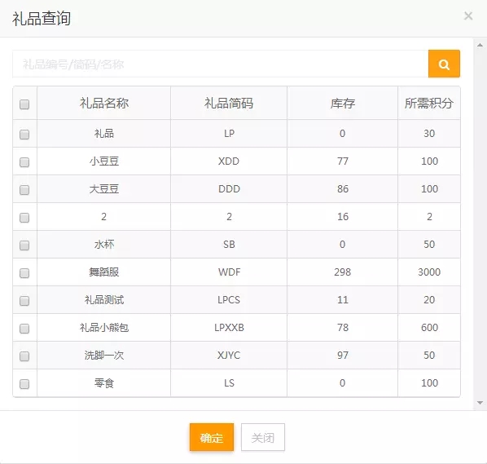This screenshot has height=464, width=487.
Task: Tick the checkbox for 洗脚一次
Action: click(24, 356)
